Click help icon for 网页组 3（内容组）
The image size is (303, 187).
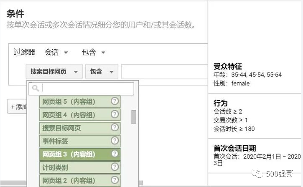115,154
